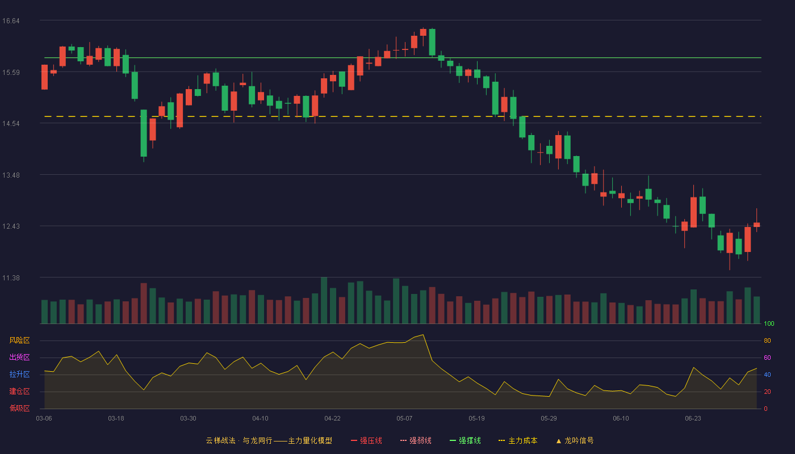
Task: Toggle the 强弱线 legend label
Action: click(420, 440)
